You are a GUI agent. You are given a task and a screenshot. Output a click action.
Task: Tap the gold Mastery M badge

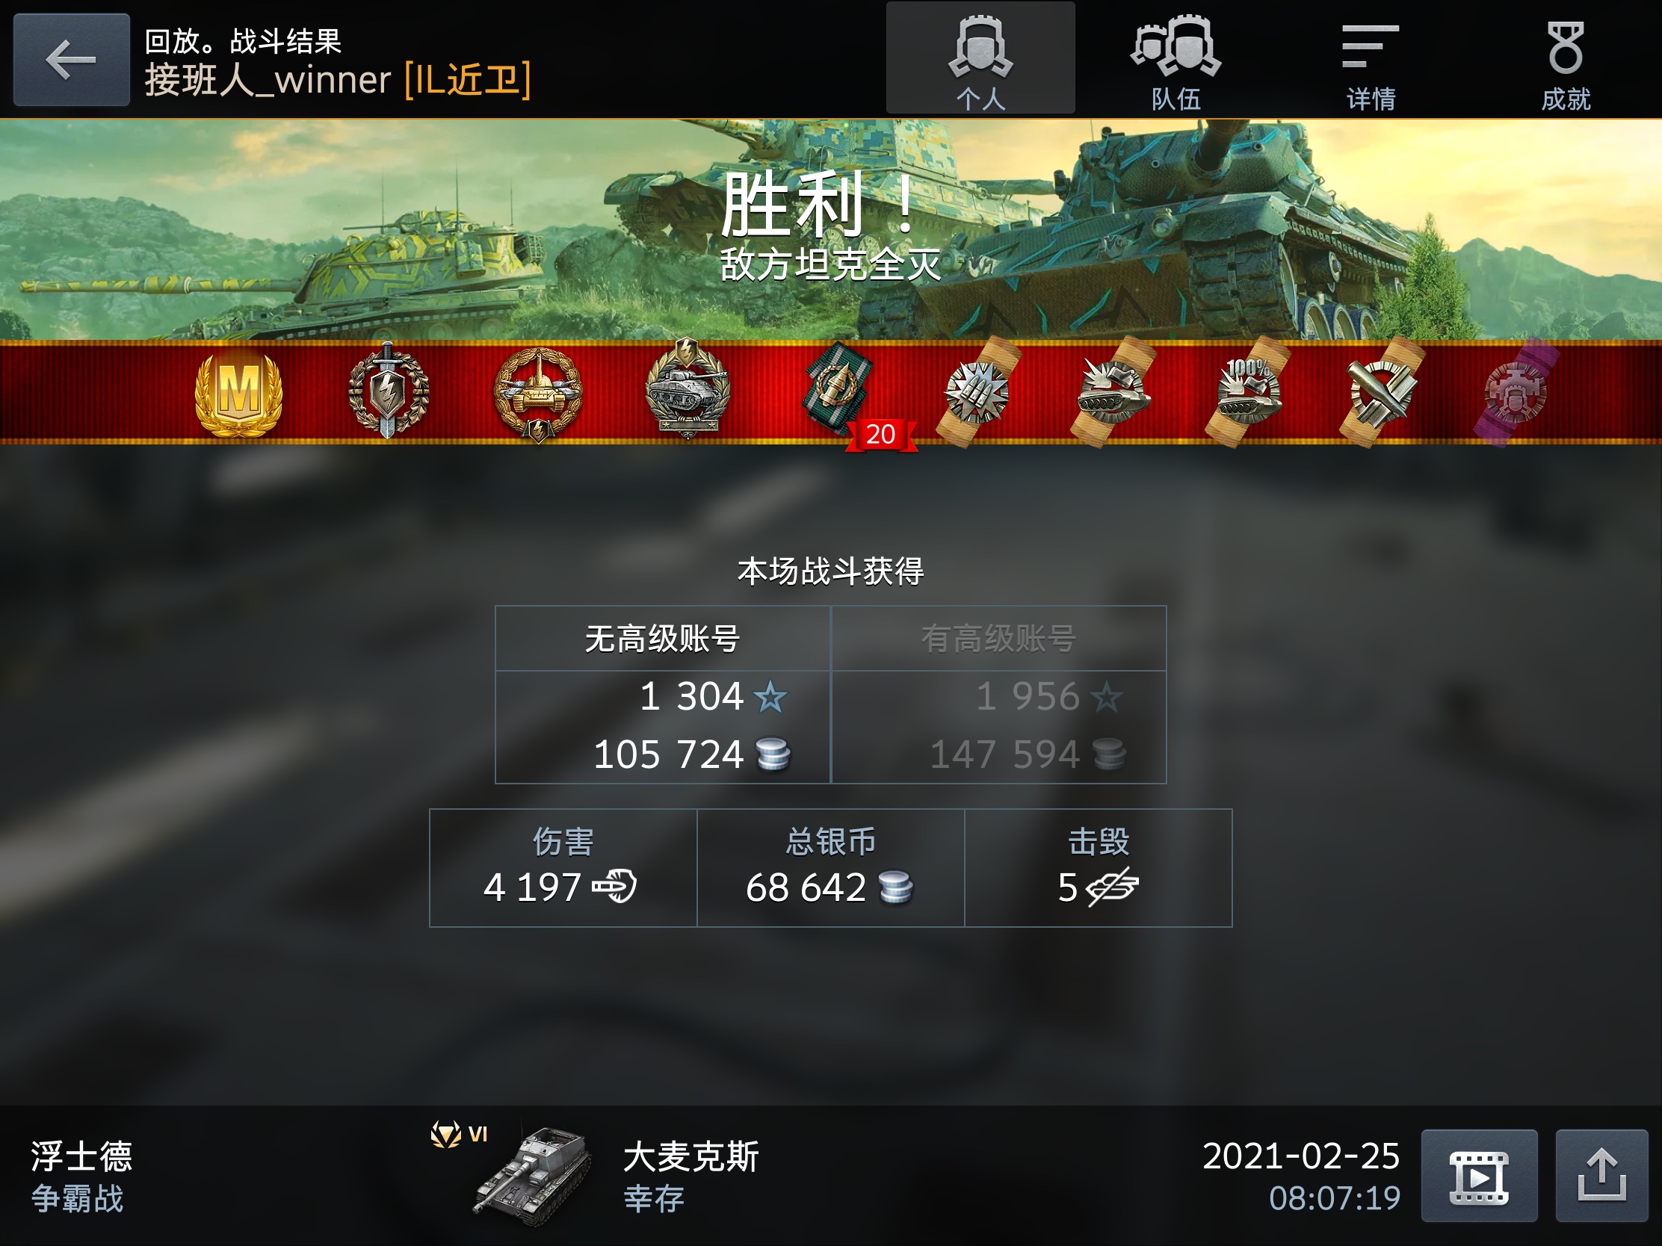click(x=239, y=394)
